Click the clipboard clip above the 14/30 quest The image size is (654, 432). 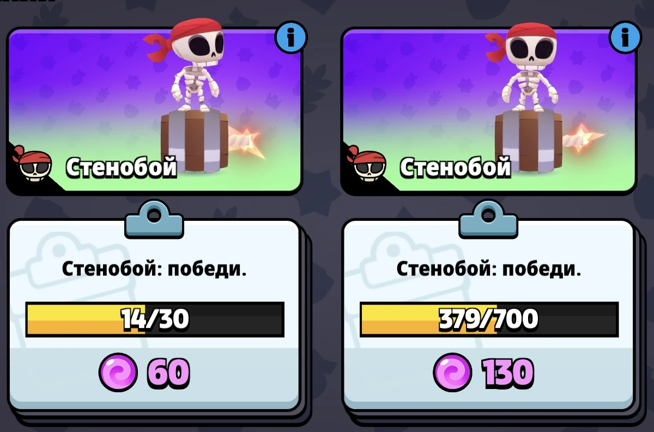[154, 219]
